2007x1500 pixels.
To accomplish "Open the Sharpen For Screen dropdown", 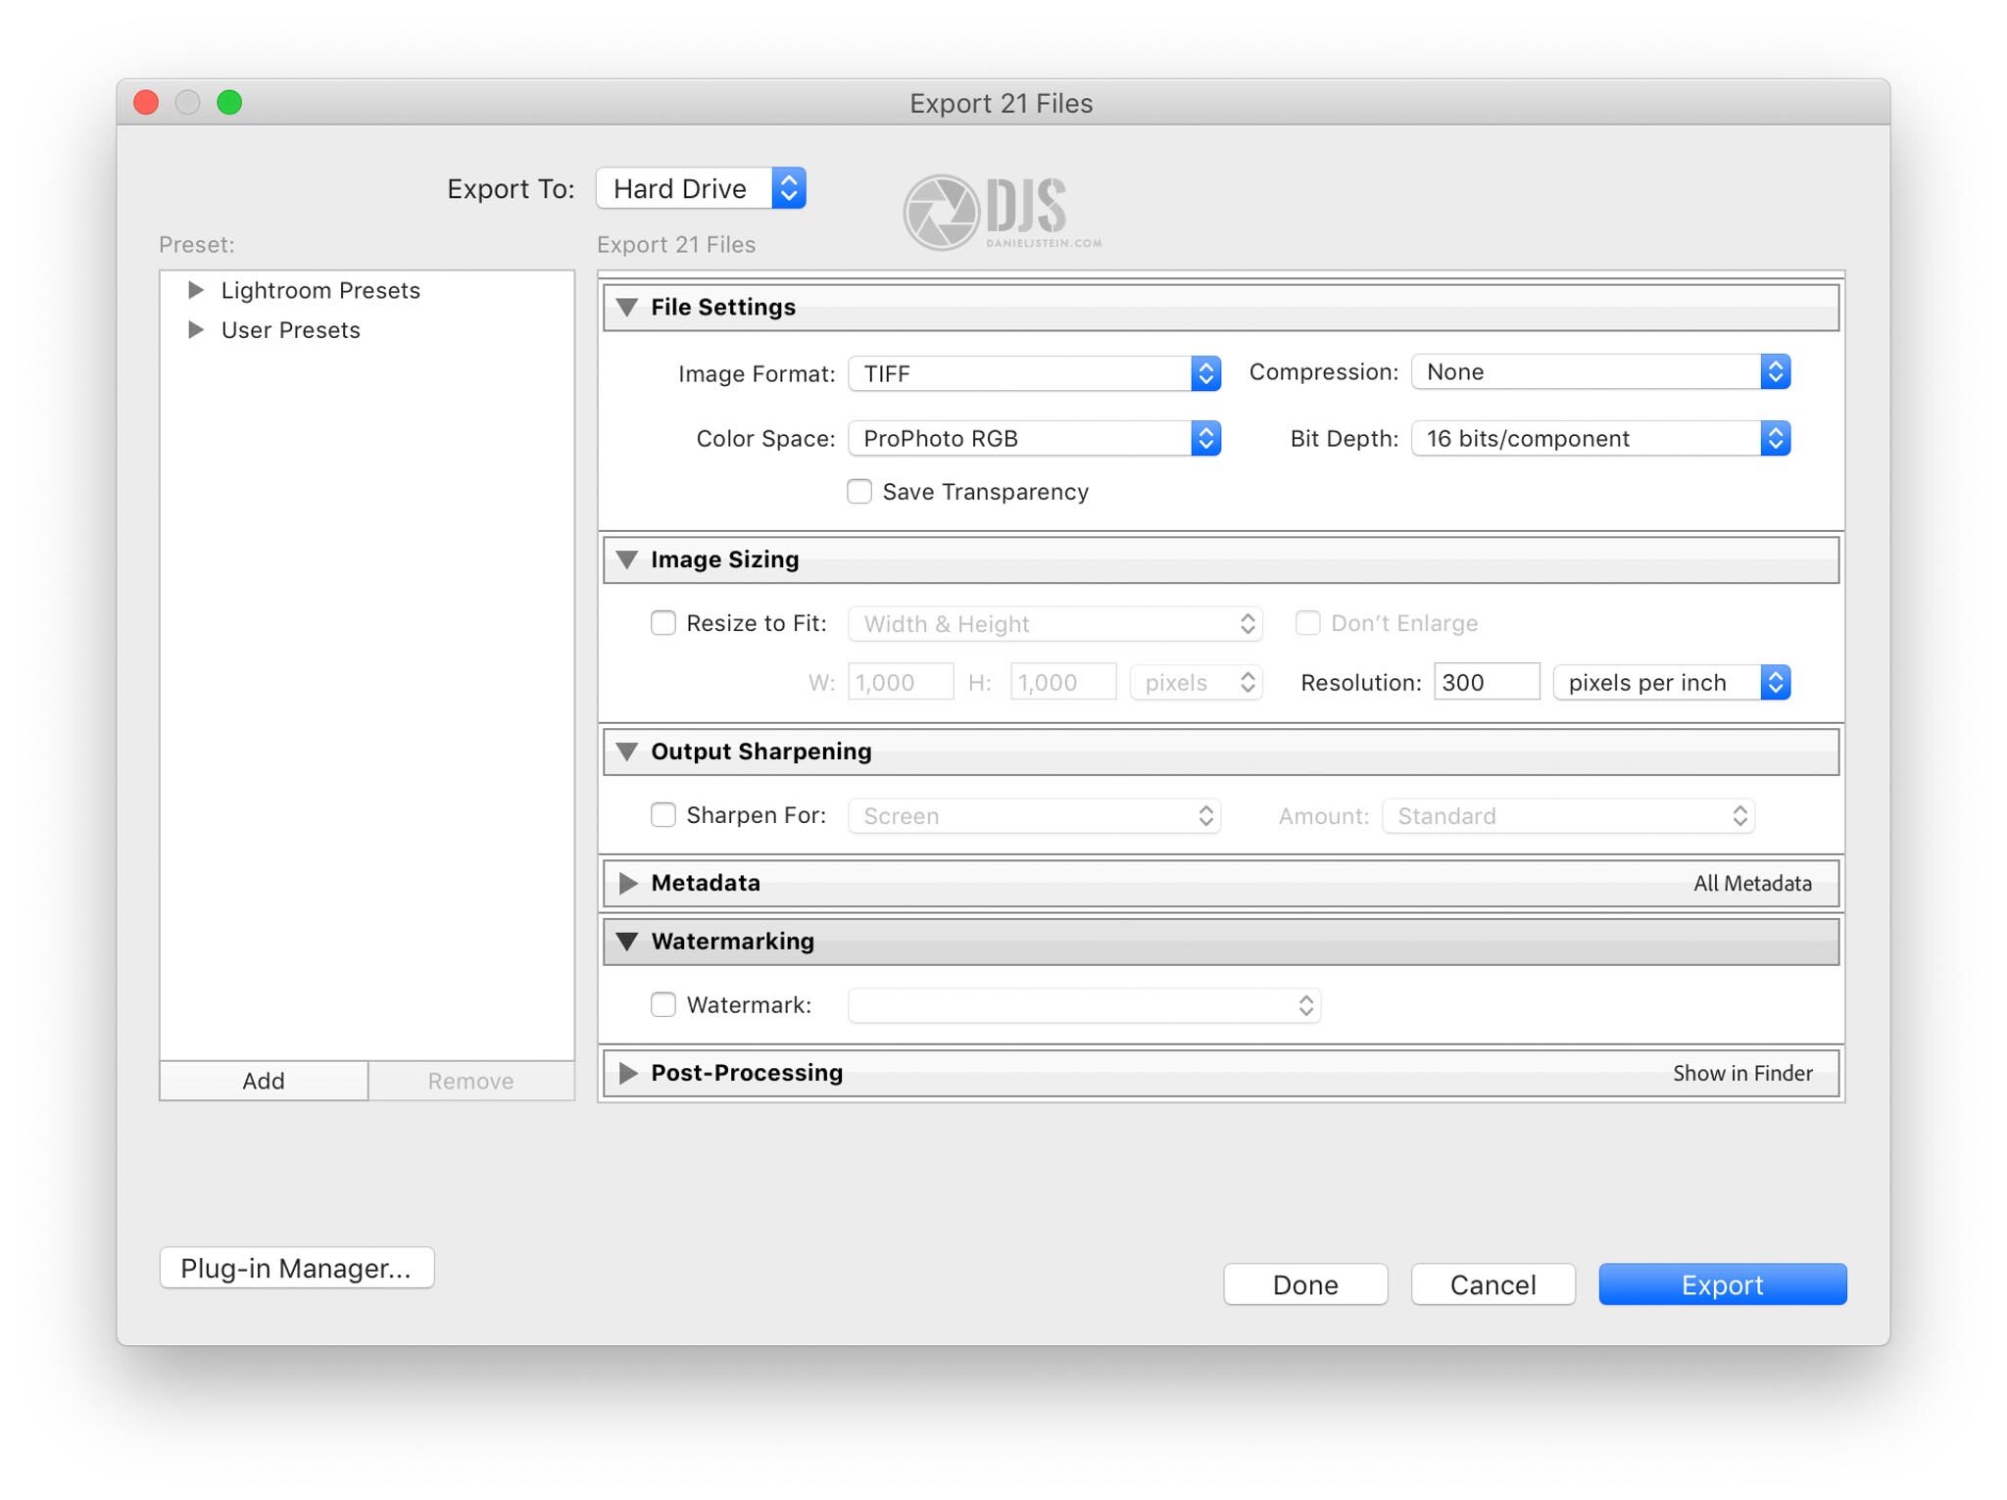I will [1035, 816].
